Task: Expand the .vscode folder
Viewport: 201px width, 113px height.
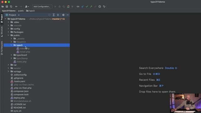Action: coord(8,25)
